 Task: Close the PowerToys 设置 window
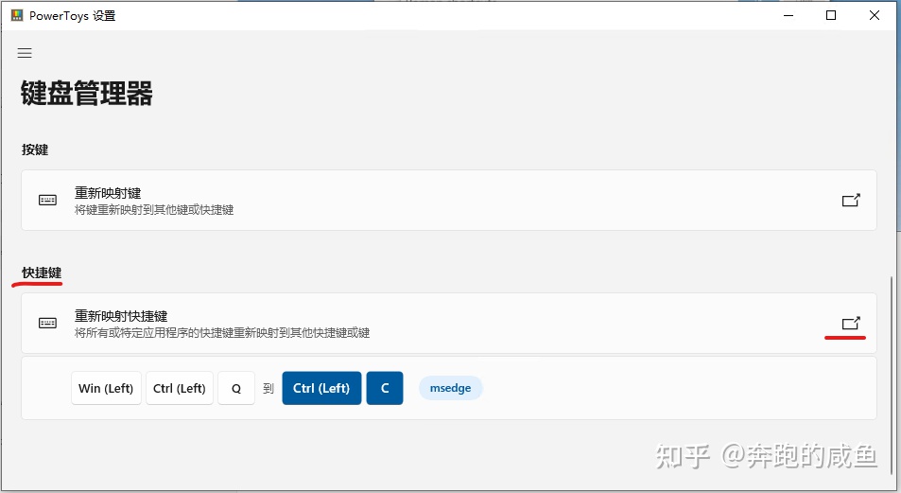[874, 15]
